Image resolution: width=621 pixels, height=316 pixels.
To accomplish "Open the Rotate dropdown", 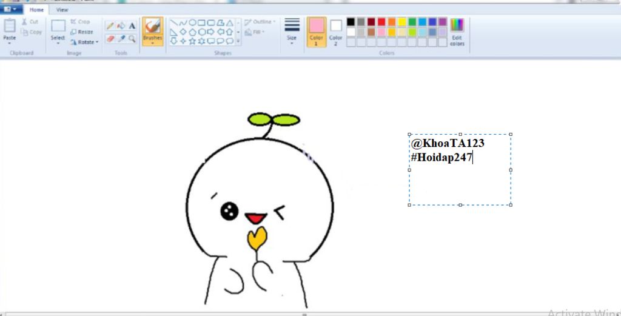I will coord(84,42).
